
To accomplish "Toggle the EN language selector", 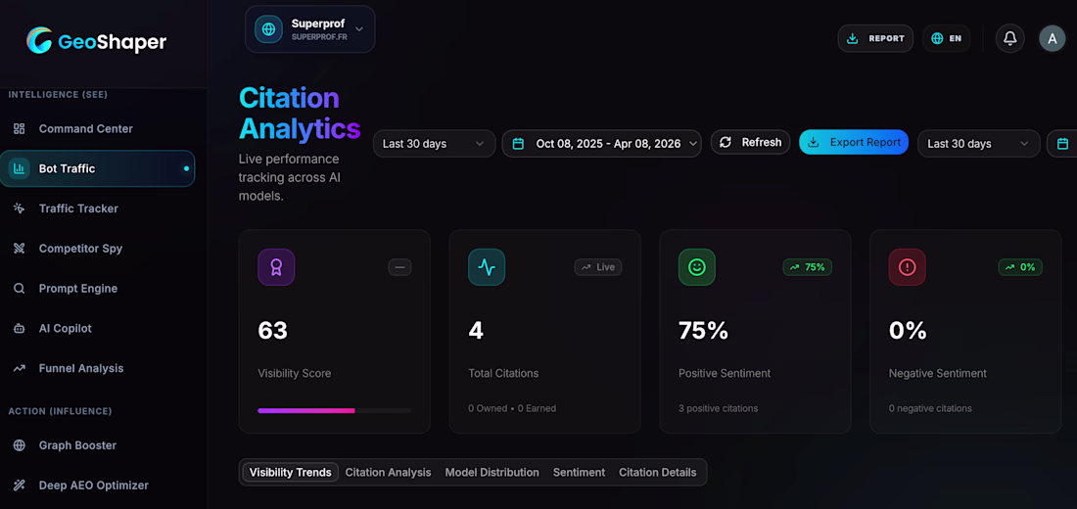I will point(946,38).
